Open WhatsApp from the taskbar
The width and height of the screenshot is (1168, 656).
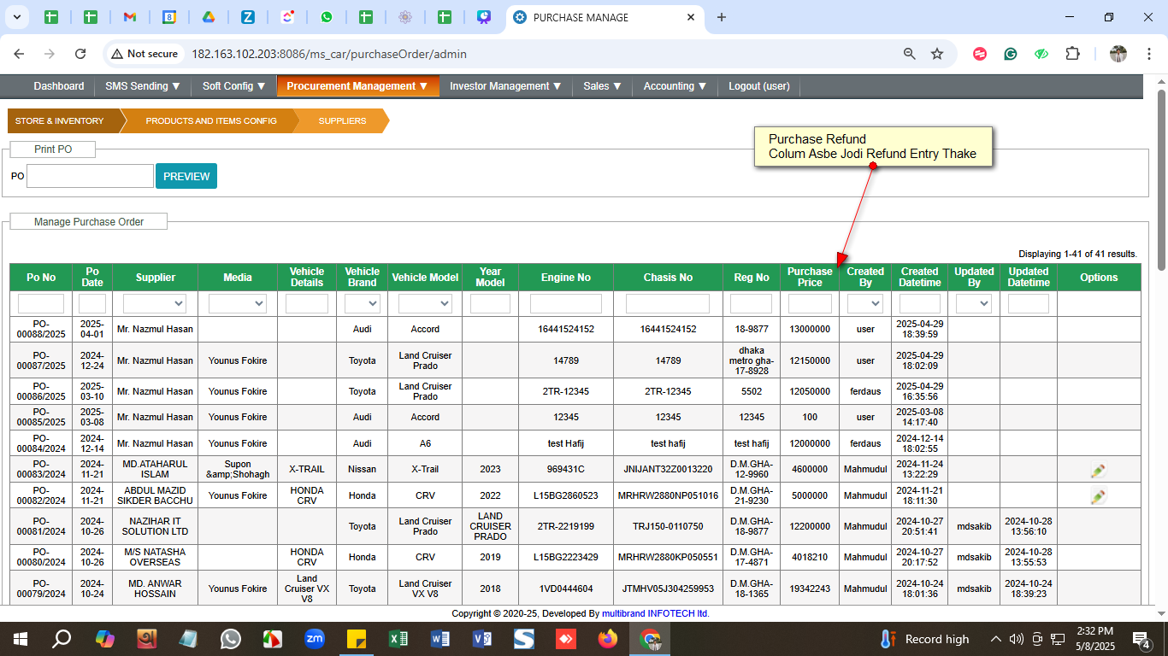pos(230,639)
